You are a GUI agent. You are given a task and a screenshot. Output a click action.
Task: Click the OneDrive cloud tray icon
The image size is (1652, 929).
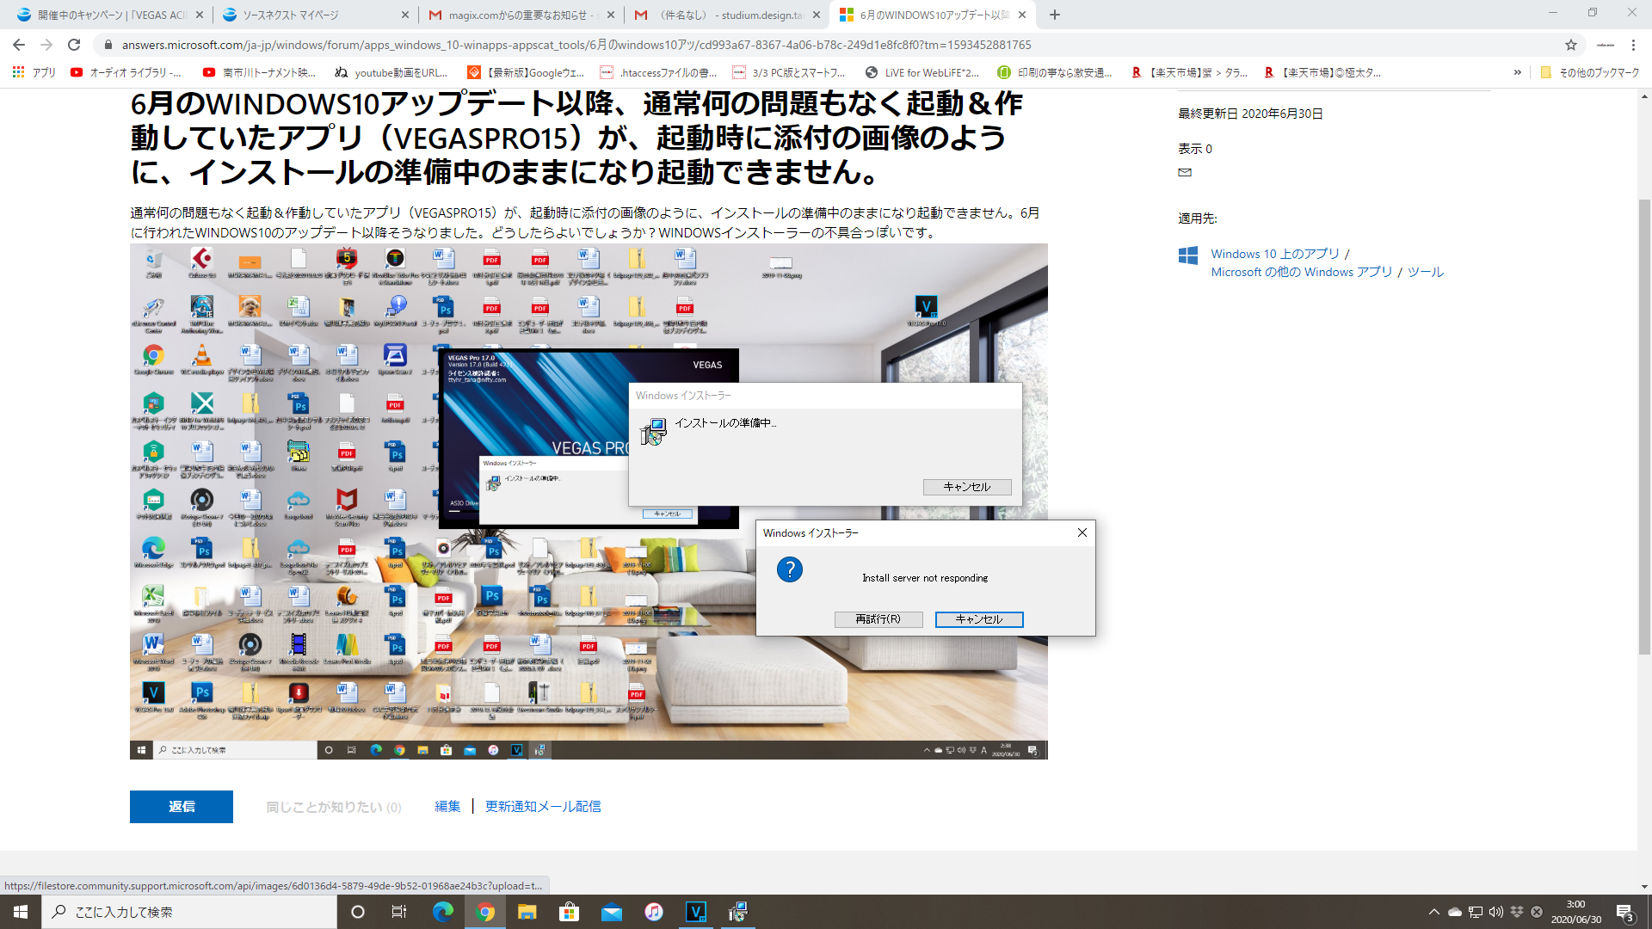pyautogui.click(x=1454, y=912)
